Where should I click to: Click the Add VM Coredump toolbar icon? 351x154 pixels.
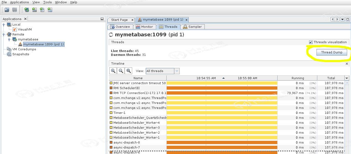click(x=42, y=10)
